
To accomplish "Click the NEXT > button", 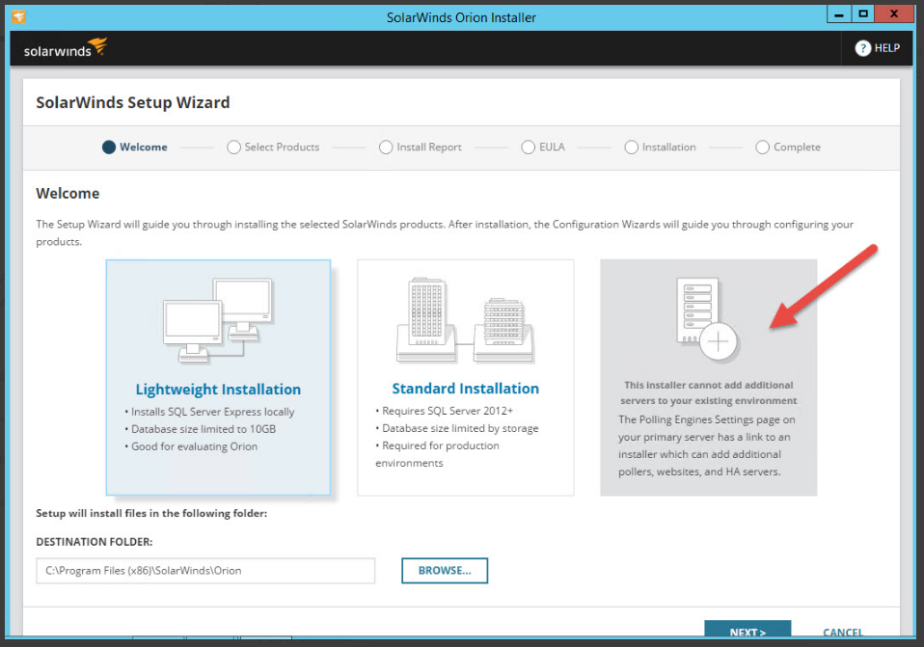I will pyautogui.click(x=747, y=630).
